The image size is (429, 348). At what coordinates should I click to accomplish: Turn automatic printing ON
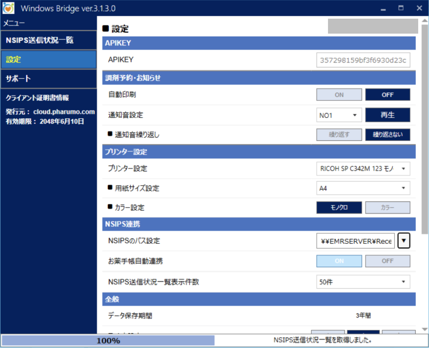pyautogui.click(x=339, y=95)
